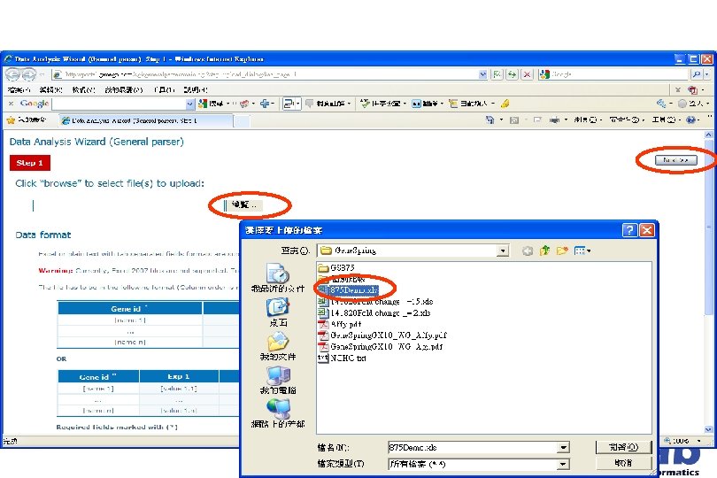The image size is (717, 478).
Task: Click the browser Refresh icon
Action: [512, 74]
